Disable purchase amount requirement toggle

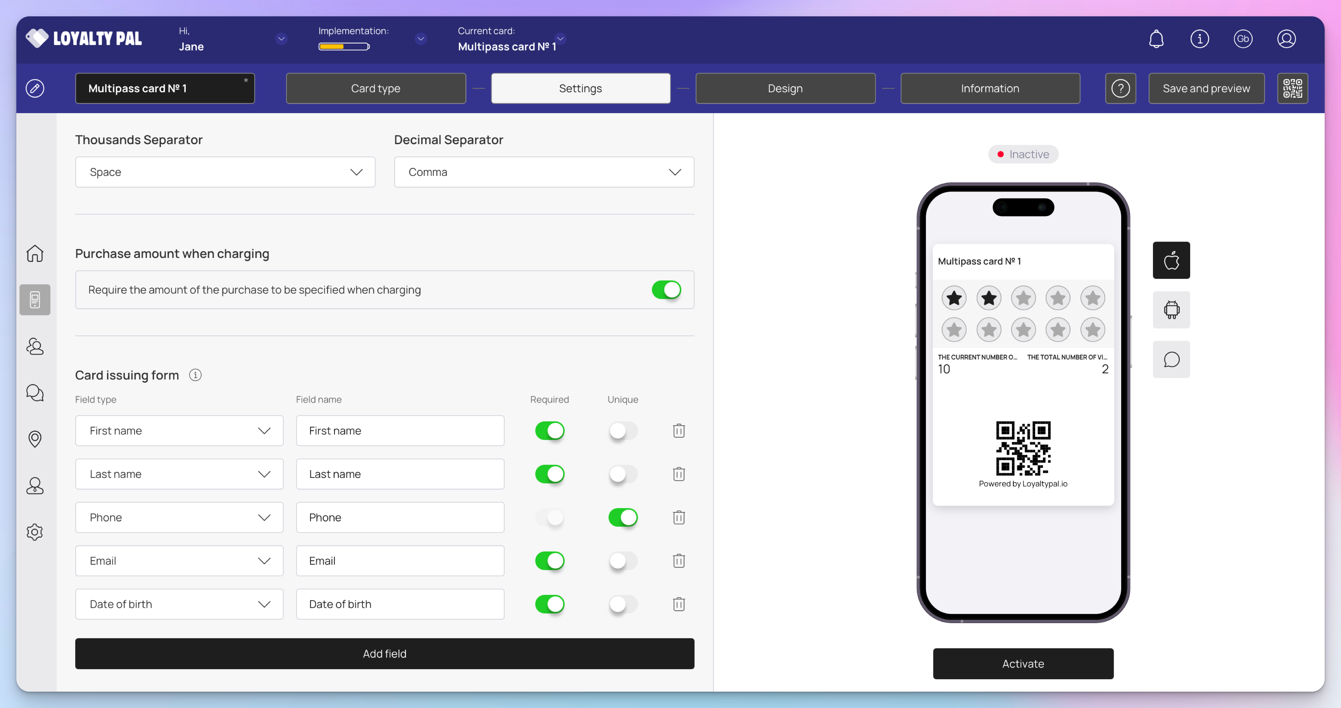coord(666,290)
